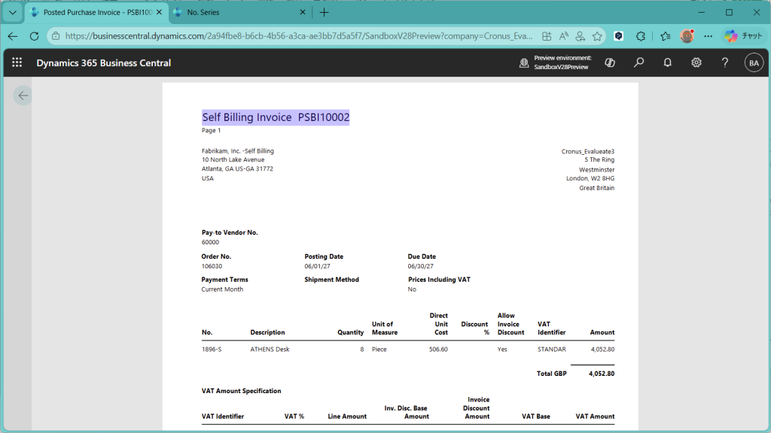Expand the browser tab search dropdown
This screenshot has height=433, width=771.
point(12,13)
